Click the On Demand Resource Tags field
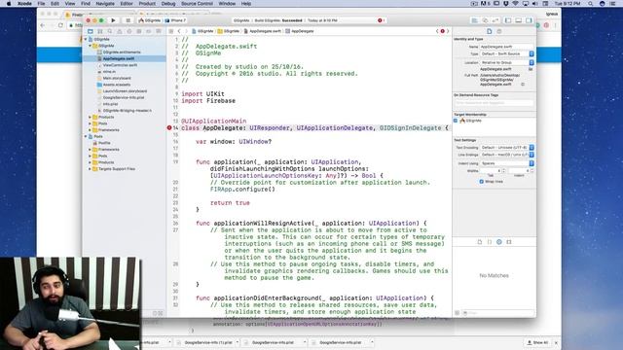This screenshot has height=350, width=623. point(494,103)
